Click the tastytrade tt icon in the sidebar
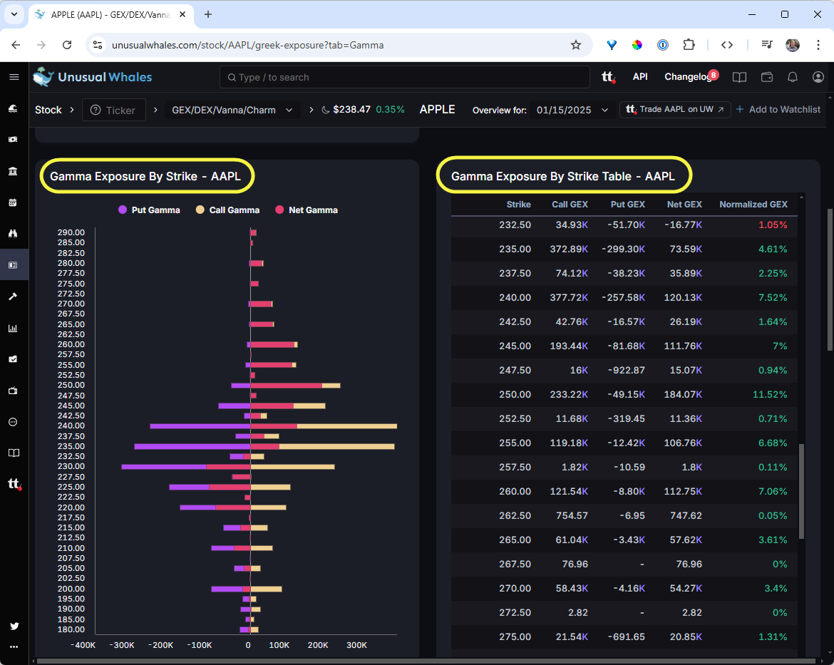The width and height of the screenshot is (834, 665). (x=14, y=483)
